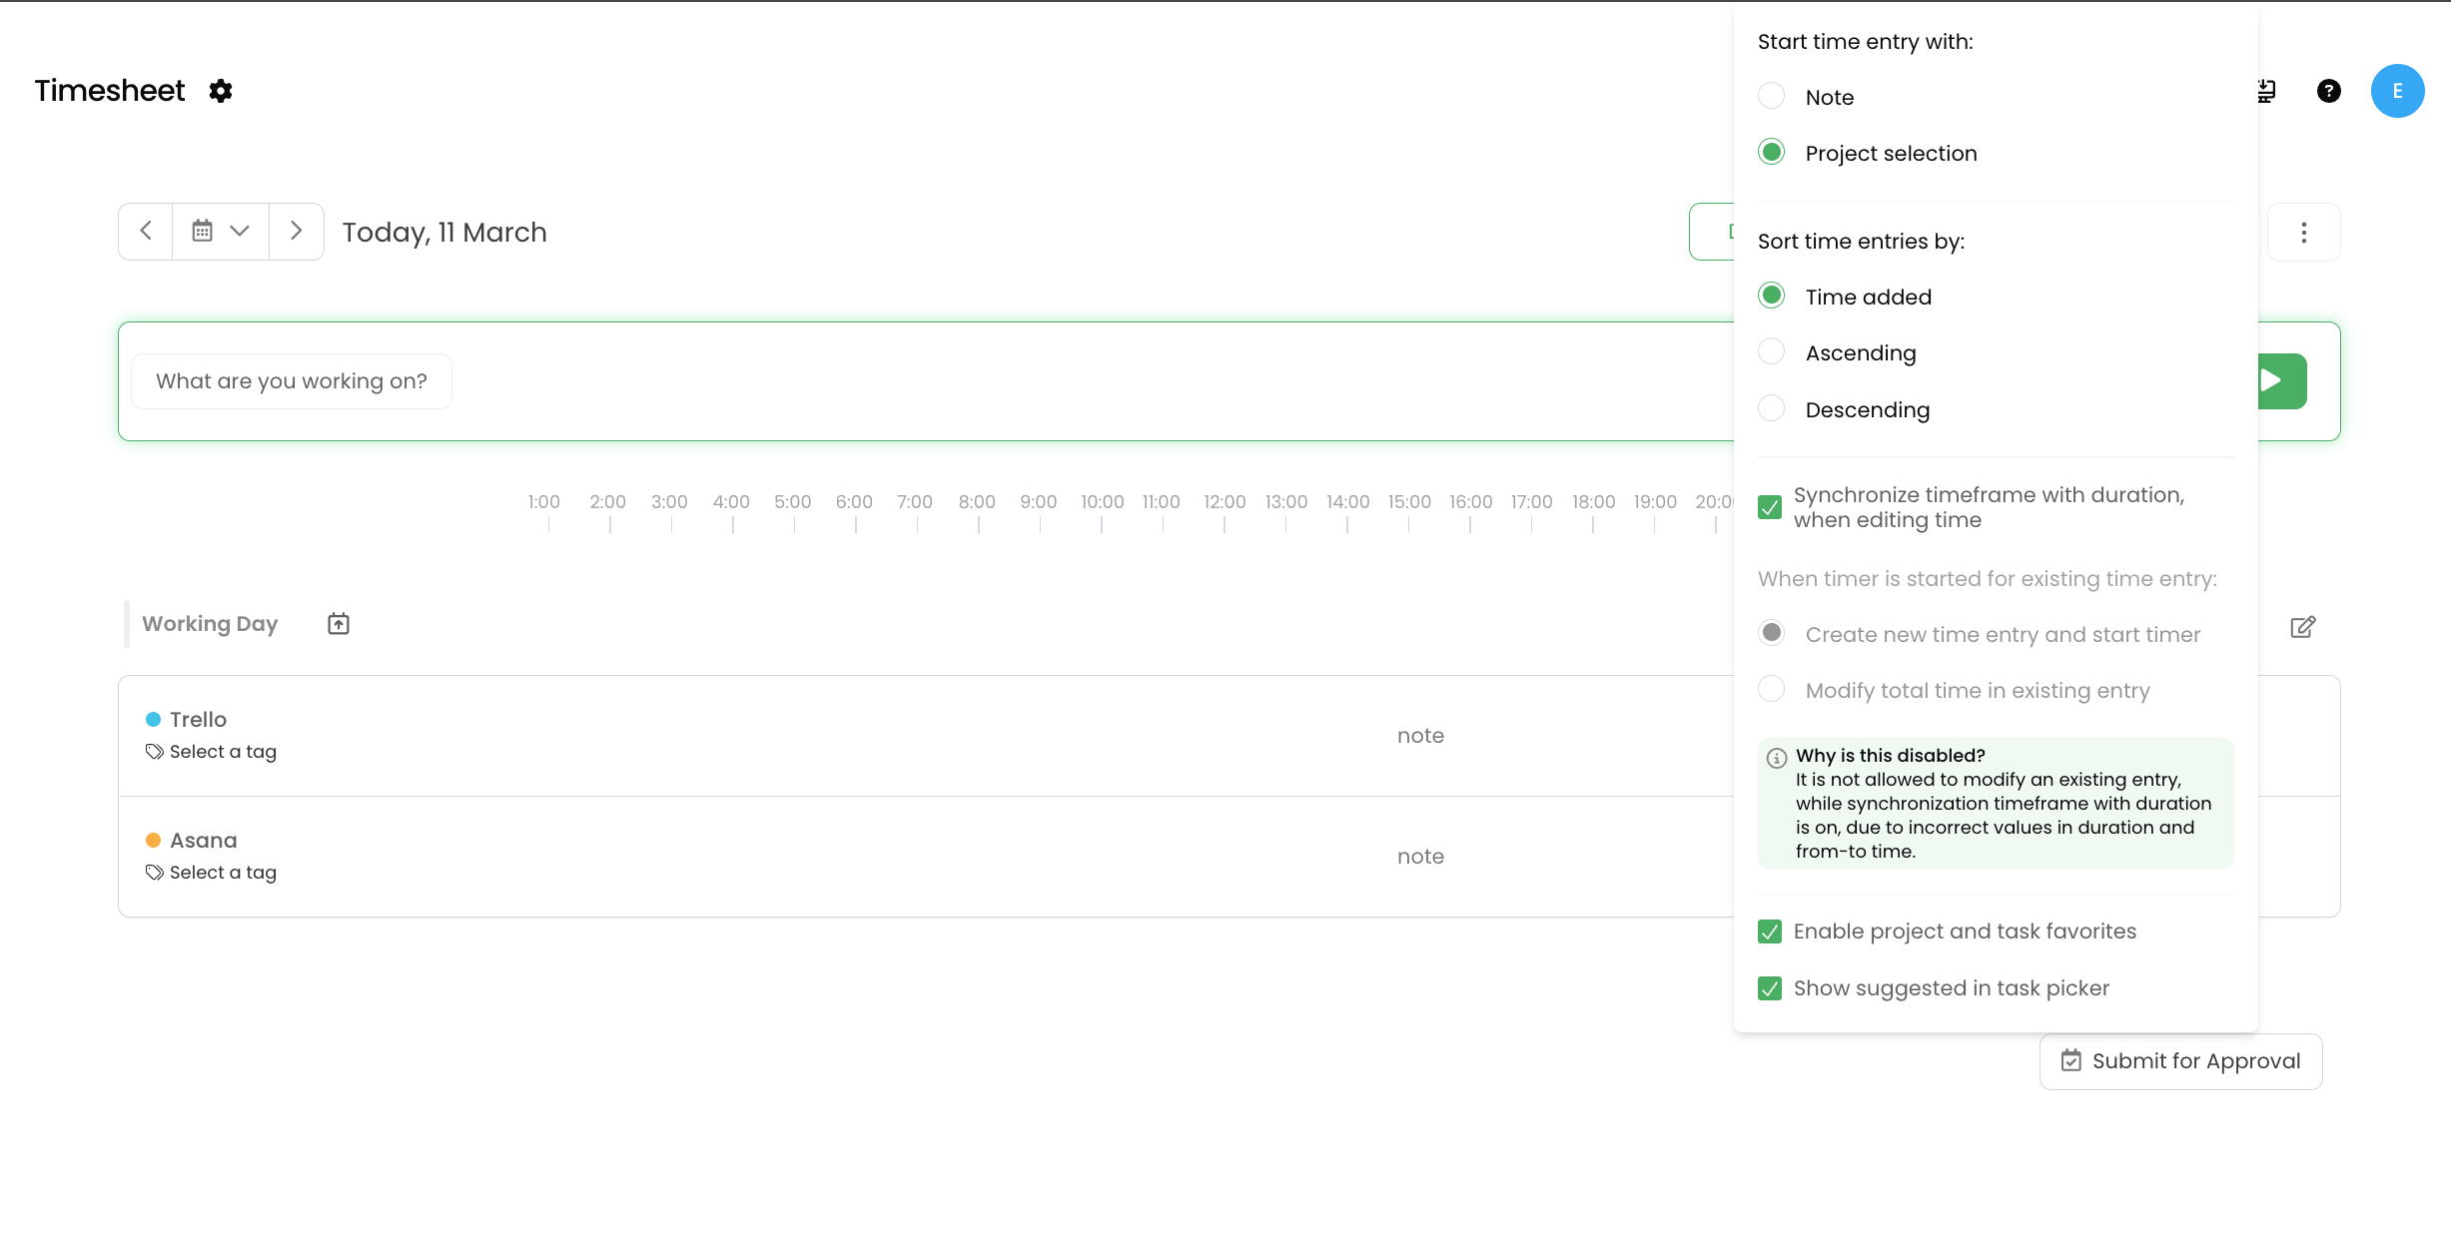Open Timesheet settings gear icon

point(221,91)
